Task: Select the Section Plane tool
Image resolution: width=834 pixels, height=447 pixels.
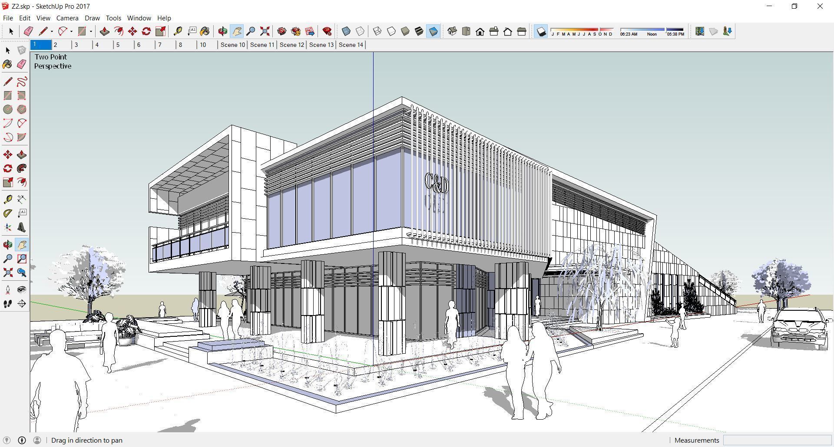Action: pyautogui.click(x=22, y=304)
